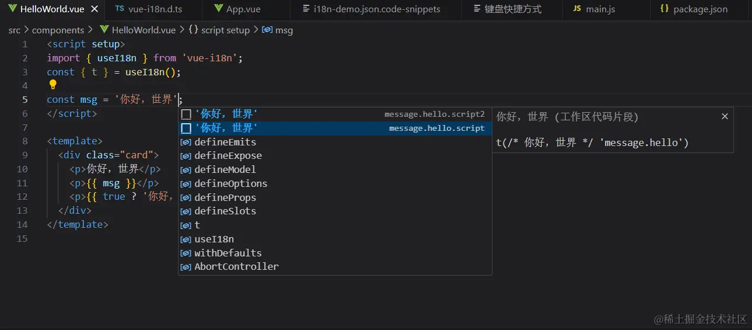Viewport: 752px width, 330px height.
Task: Select defineEmits from the suggestion list
Action: point(225,142)
